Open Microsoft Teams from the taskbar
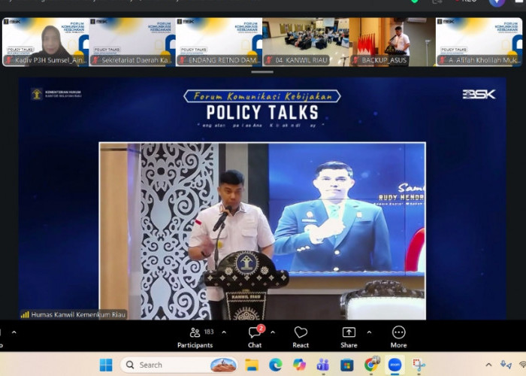The height and width of the screenshot is (376, 526). coord(322,365)
